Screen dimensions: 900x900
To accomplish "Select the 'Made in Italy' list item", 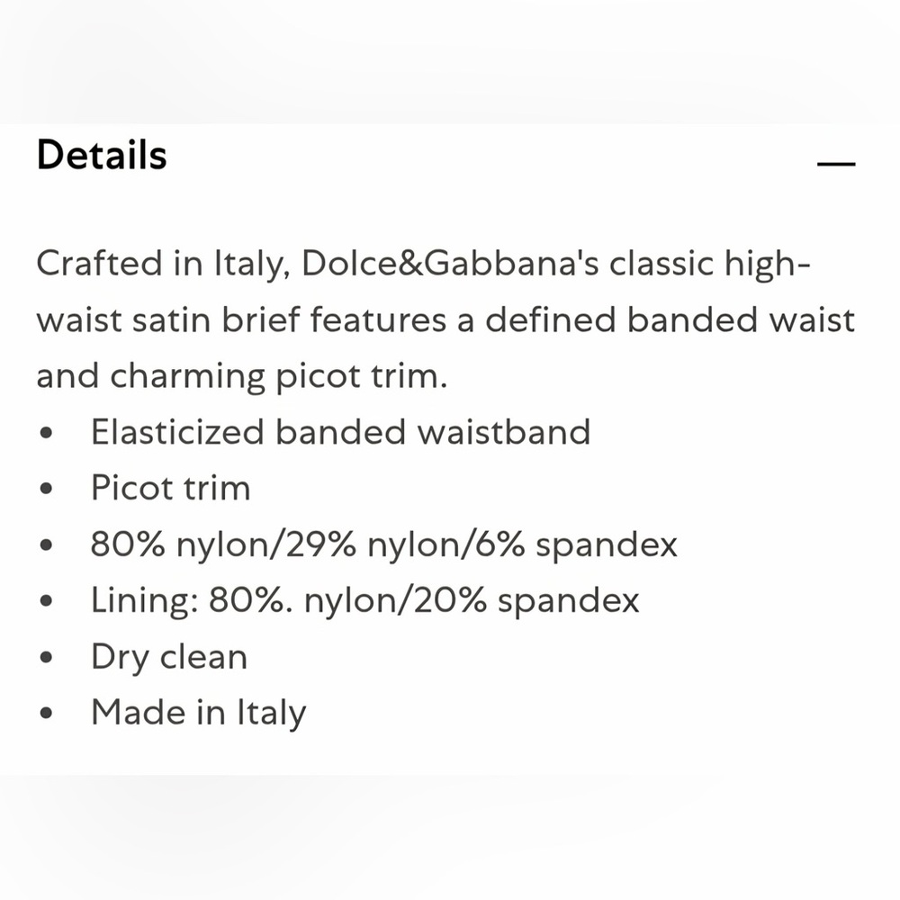I will point(198,713).
